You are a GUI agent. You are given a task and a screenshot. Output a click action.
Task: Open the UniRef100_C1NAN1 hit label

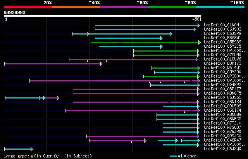222,25
